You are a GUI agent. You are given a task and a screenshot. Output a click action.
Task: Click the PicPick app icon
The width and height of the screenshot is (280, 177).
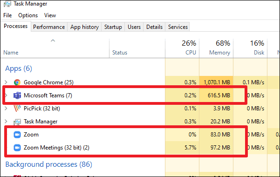tap(17, 109)
